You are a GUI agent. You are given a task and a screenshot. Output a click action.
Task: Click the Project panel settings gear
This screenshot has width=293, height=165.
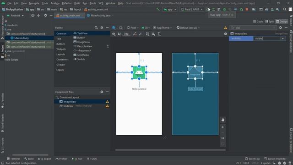coord(45,16)
